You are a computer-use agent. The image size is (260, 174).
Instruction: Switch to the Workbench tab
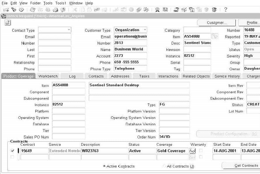48,76
